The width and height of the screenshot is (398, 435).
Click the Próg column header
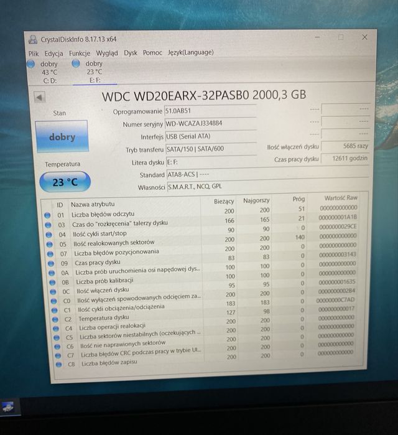(298, 199)
